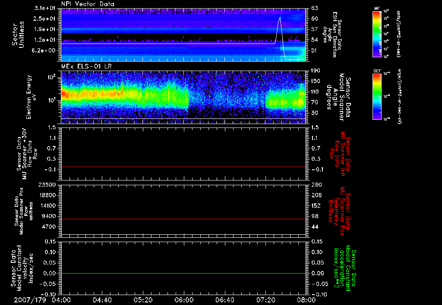Viewport: 442px width, 305px height.
Task: Click the '44' telemetry tick label
Action: click(x=315, y=227)
